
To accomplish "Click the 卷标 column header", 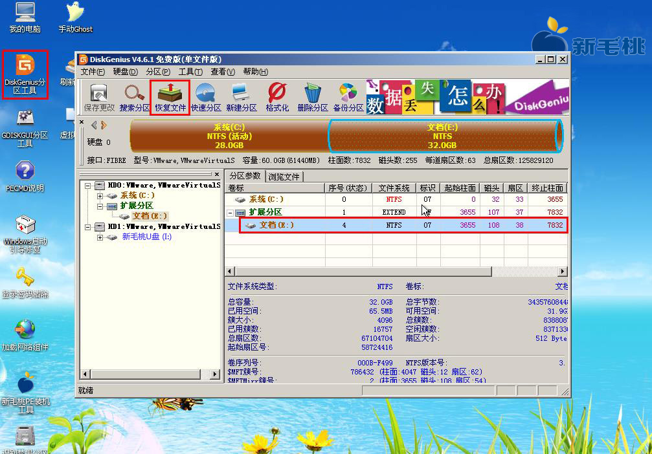I will click(x=275, y=188).
